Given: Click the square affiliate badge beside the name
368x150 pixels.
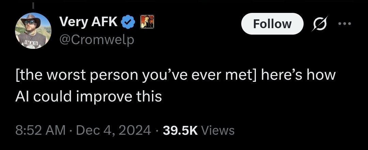Looking at the screenshot, I should [x=147, y=22].
